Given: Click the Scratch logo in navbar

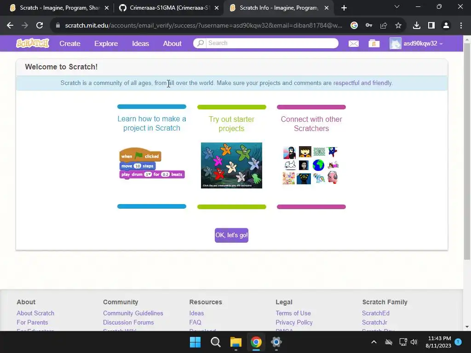Looking at the screenshot, I should (x=33, y=43).
